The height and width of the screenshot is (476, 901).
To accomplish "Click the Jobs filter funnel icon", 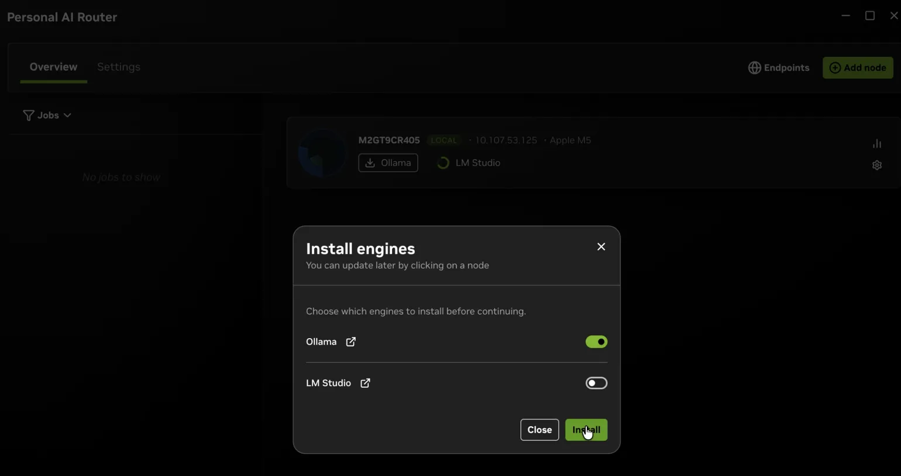I will pos(28,116).
